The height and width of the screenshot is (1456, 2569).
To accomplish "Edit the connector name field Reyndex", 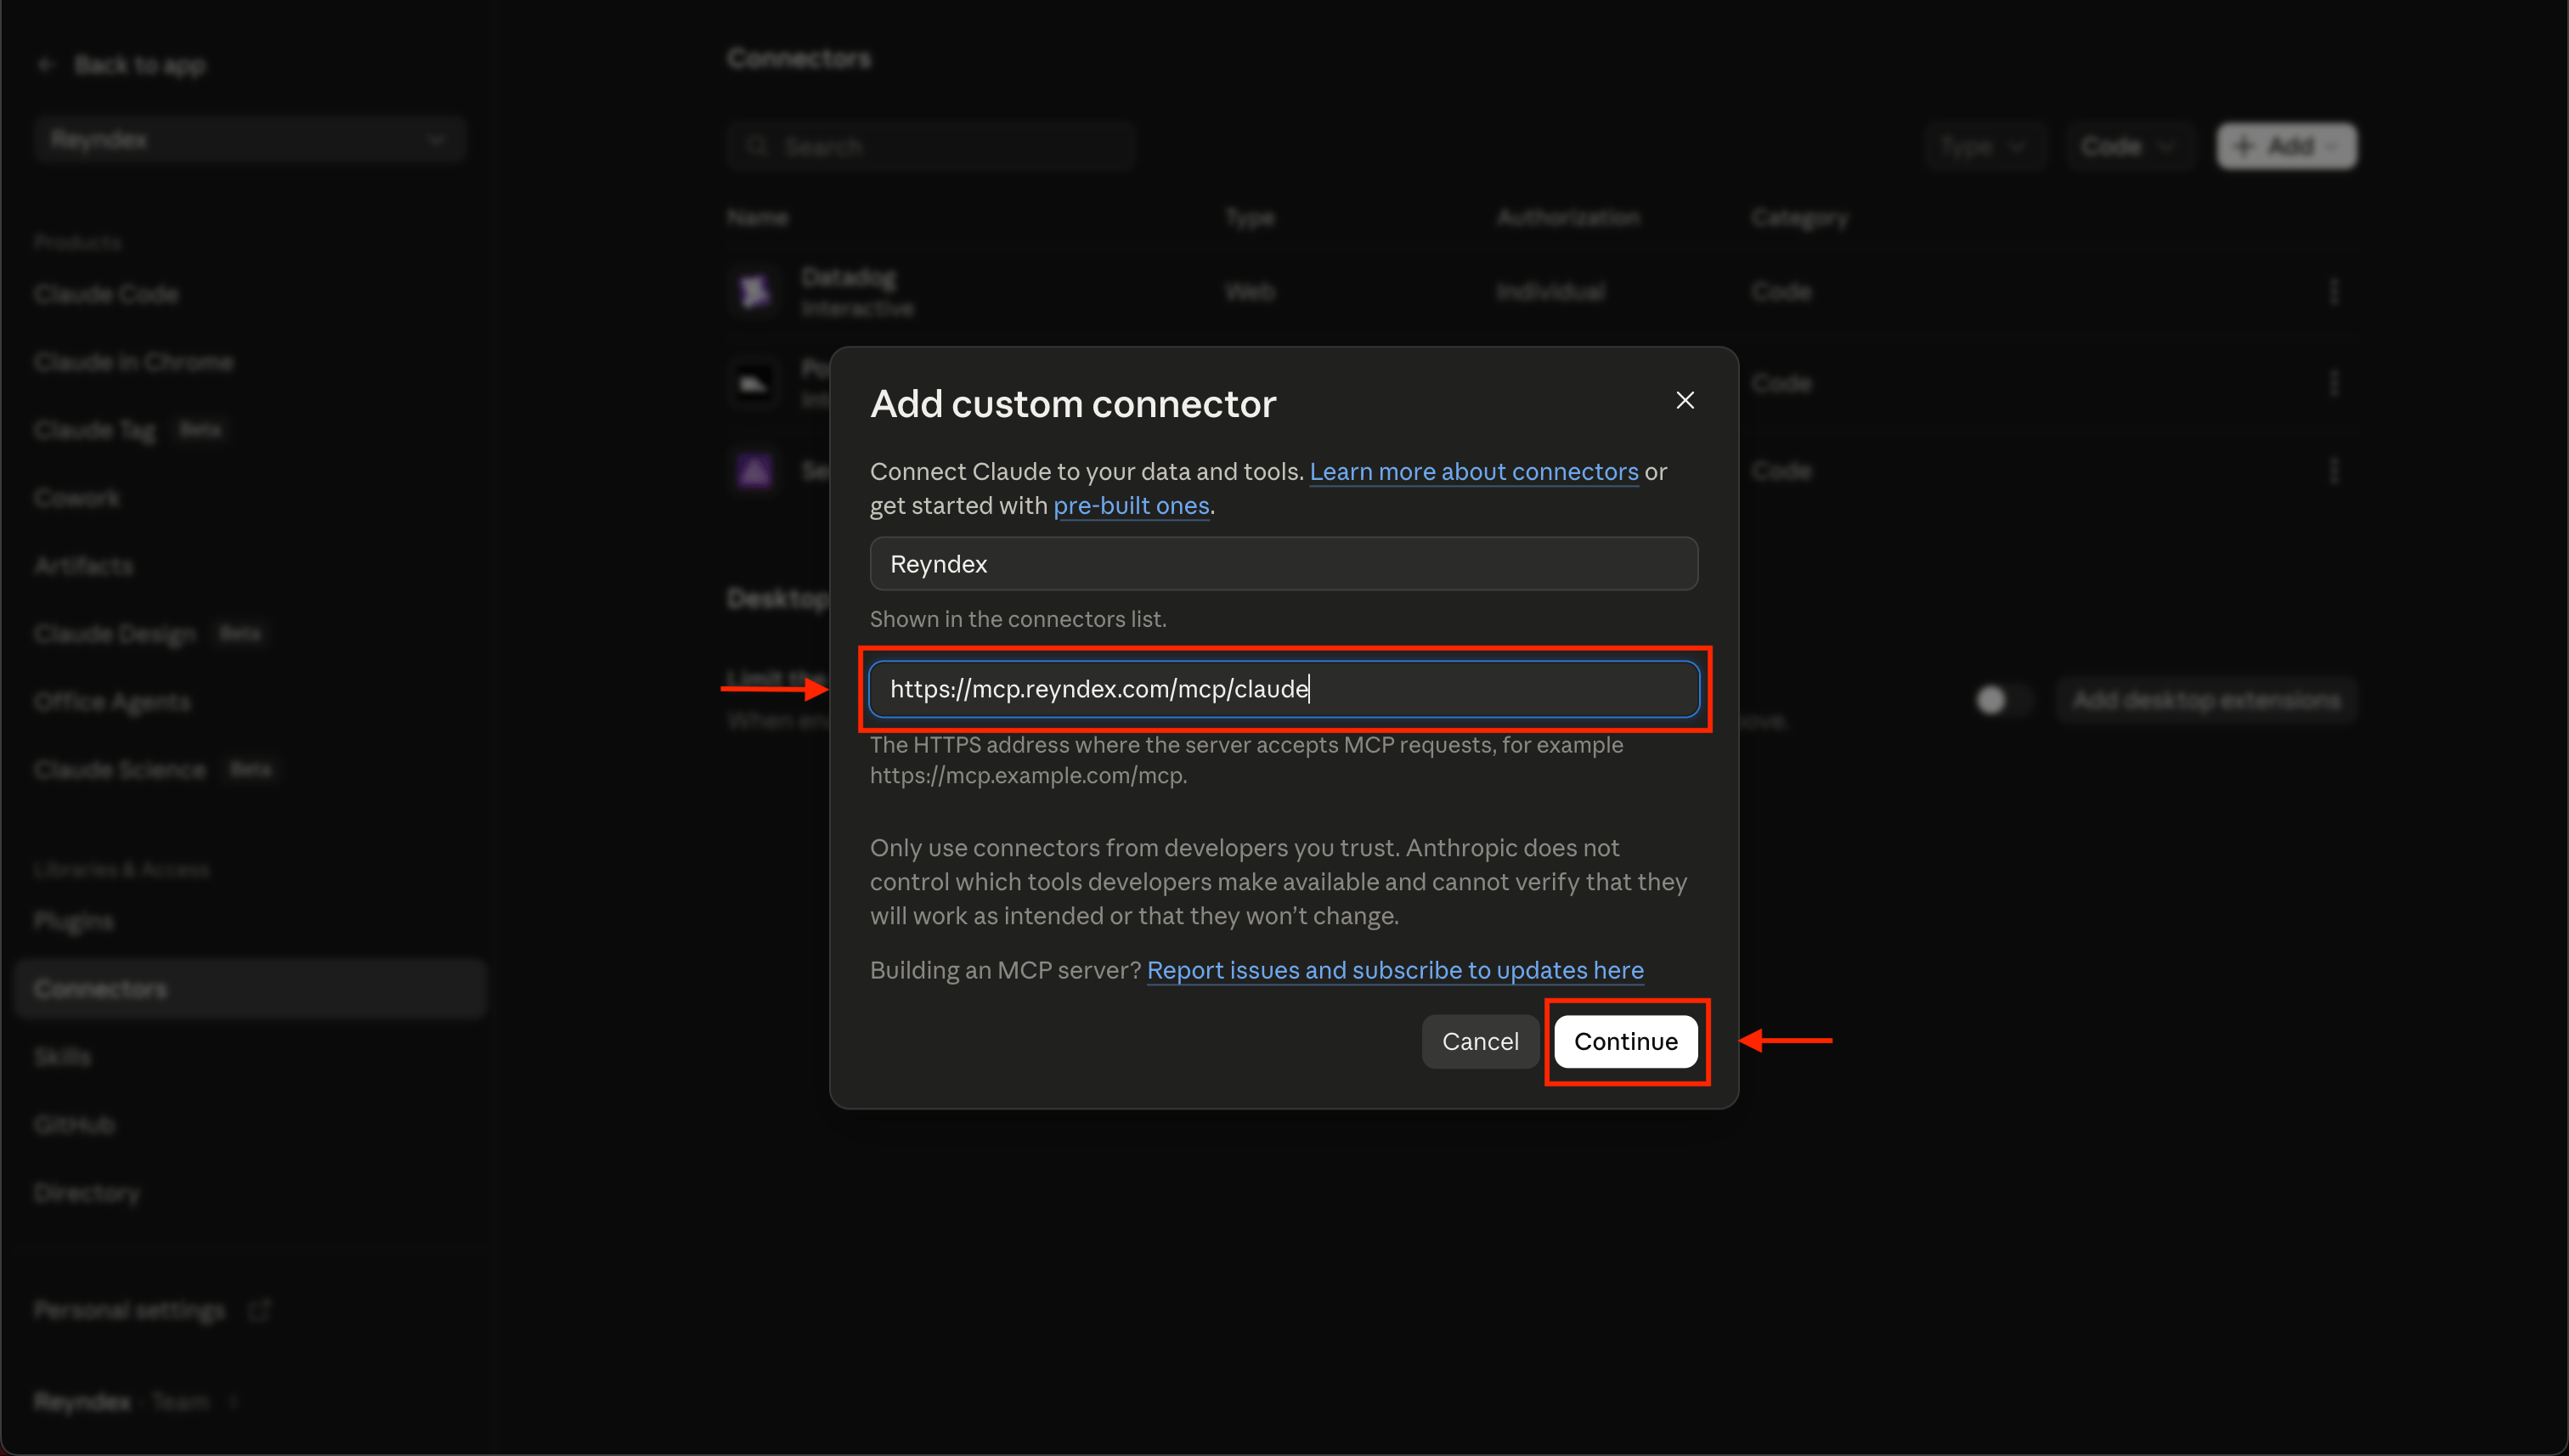I will [x=1284, y=564].
